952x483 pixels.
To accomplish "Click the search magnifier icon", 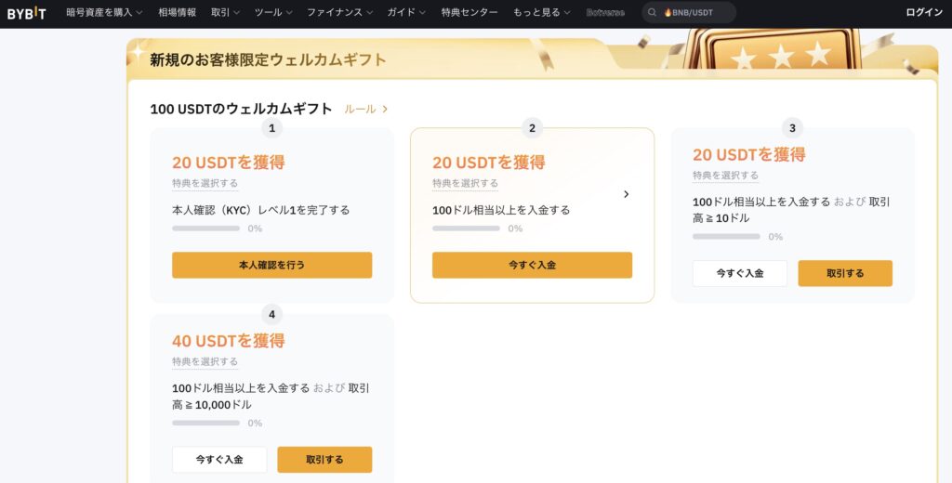I will pos(653,13).
